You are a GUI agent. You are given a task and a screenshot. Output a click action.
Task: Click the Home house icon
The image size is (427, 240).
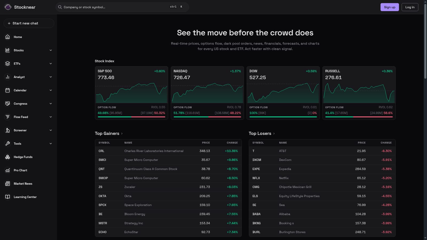click(7, 37)
